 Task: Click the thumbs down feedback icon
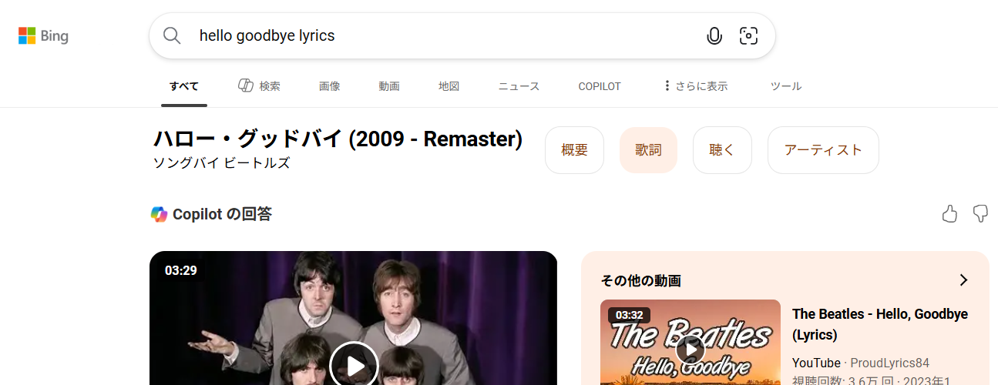(980, 214)
